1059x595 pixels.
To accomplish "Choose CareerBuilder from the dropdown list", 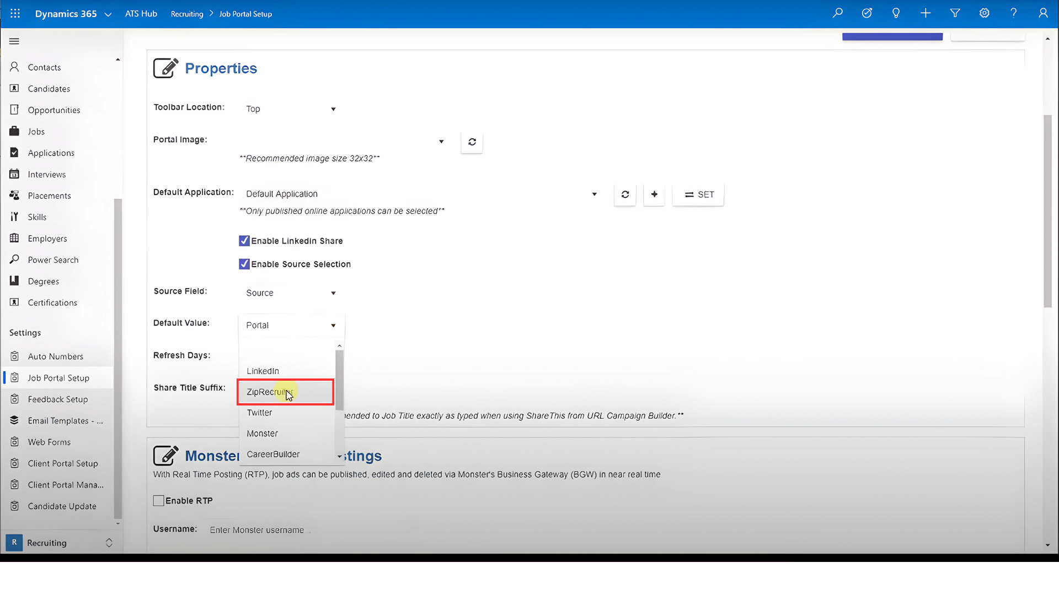I will [x=287, y=455].
